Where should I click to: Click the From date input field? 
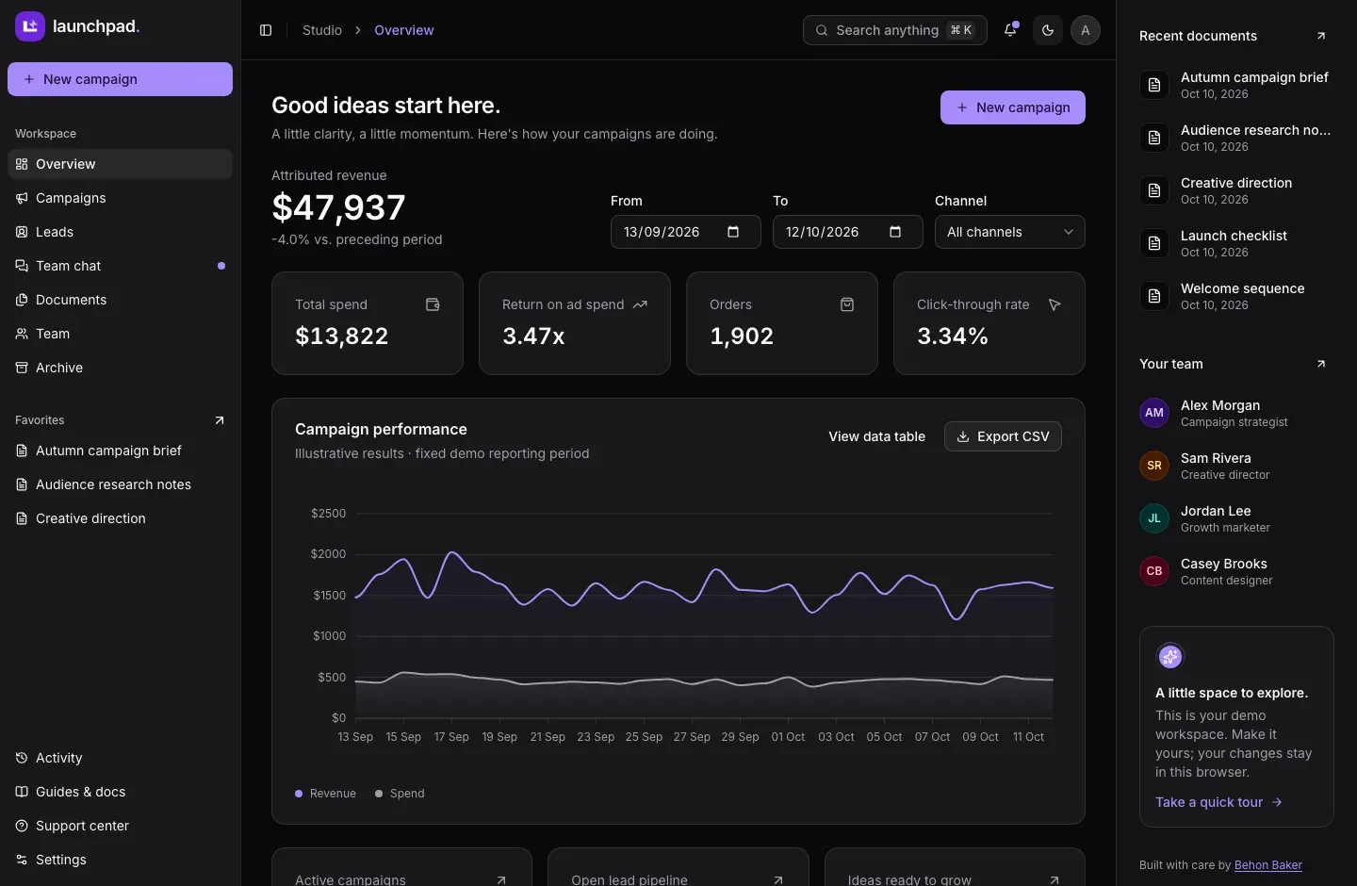pos(686,232)
